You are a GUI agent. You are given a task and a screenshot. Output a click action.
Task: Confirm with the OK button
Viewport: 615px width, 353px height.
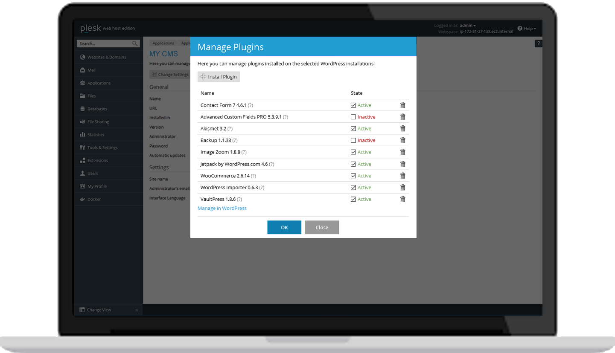284,227
